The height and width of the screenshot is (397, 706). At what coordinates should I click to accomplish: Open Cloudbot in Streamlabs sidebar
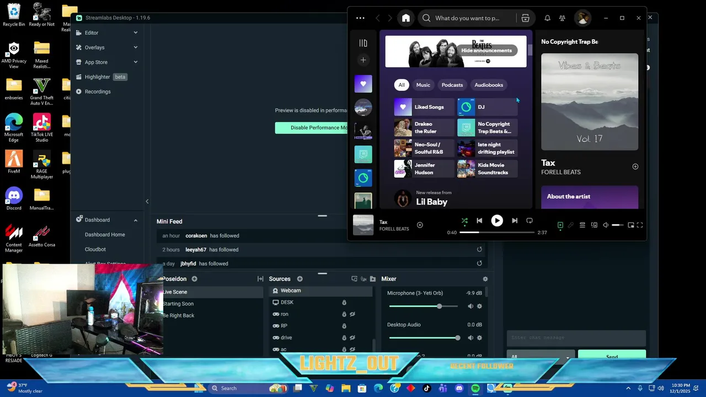(95, 249)
